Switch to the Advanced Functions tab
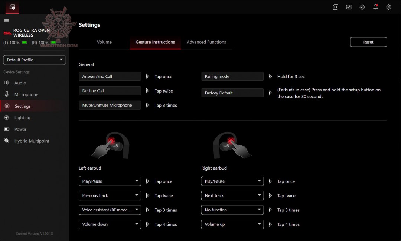 pyautogui.click(x=206, y=42)
